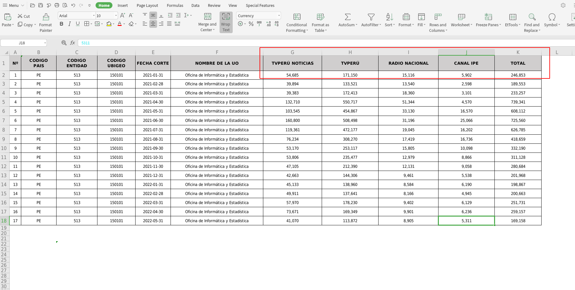Open the Arial font name dropdown

(94, 16)
